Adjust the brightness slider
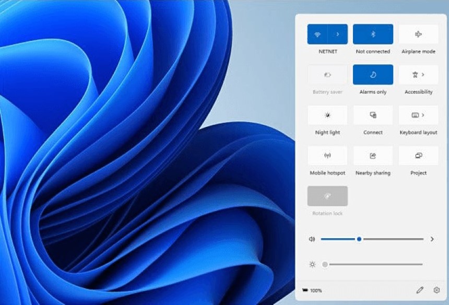The height and width of the screenshot is (305, 449). pyautogui.click(x=372, y=264)
